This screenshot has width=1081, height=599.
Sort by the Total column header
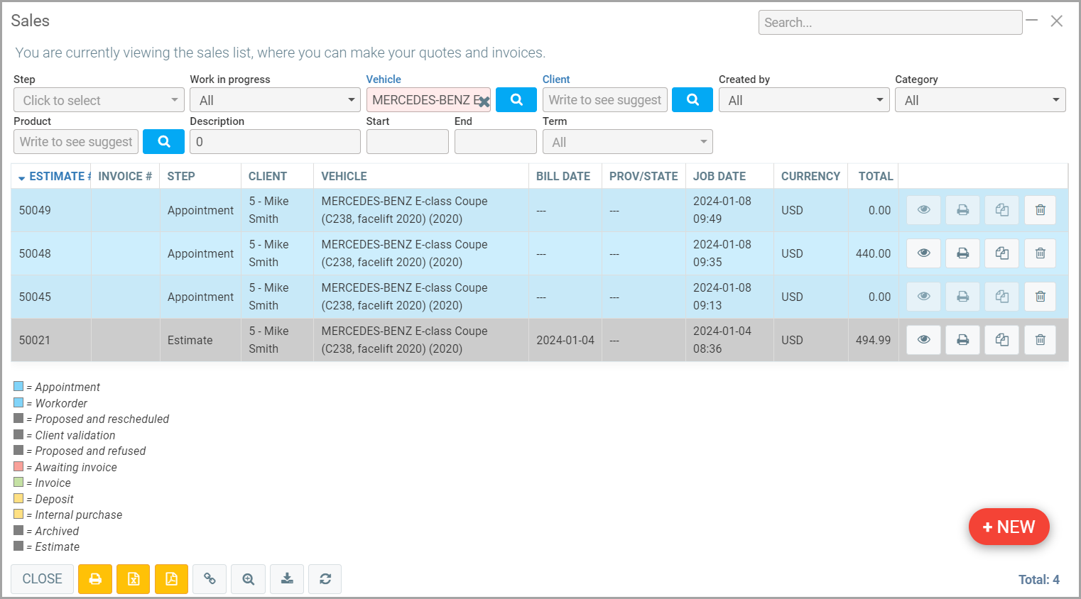pos(875,176)
